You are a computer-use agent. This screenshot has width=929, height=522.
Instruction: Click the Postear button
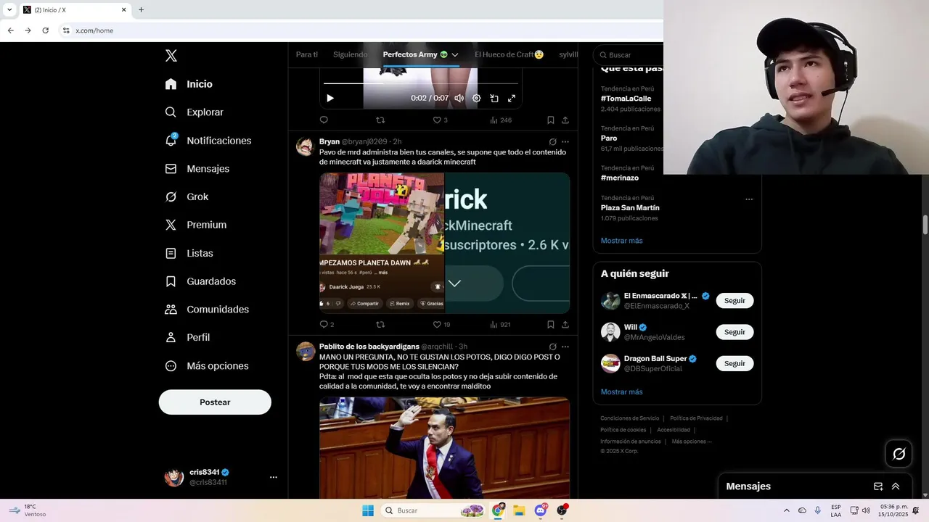coord(215,402)
